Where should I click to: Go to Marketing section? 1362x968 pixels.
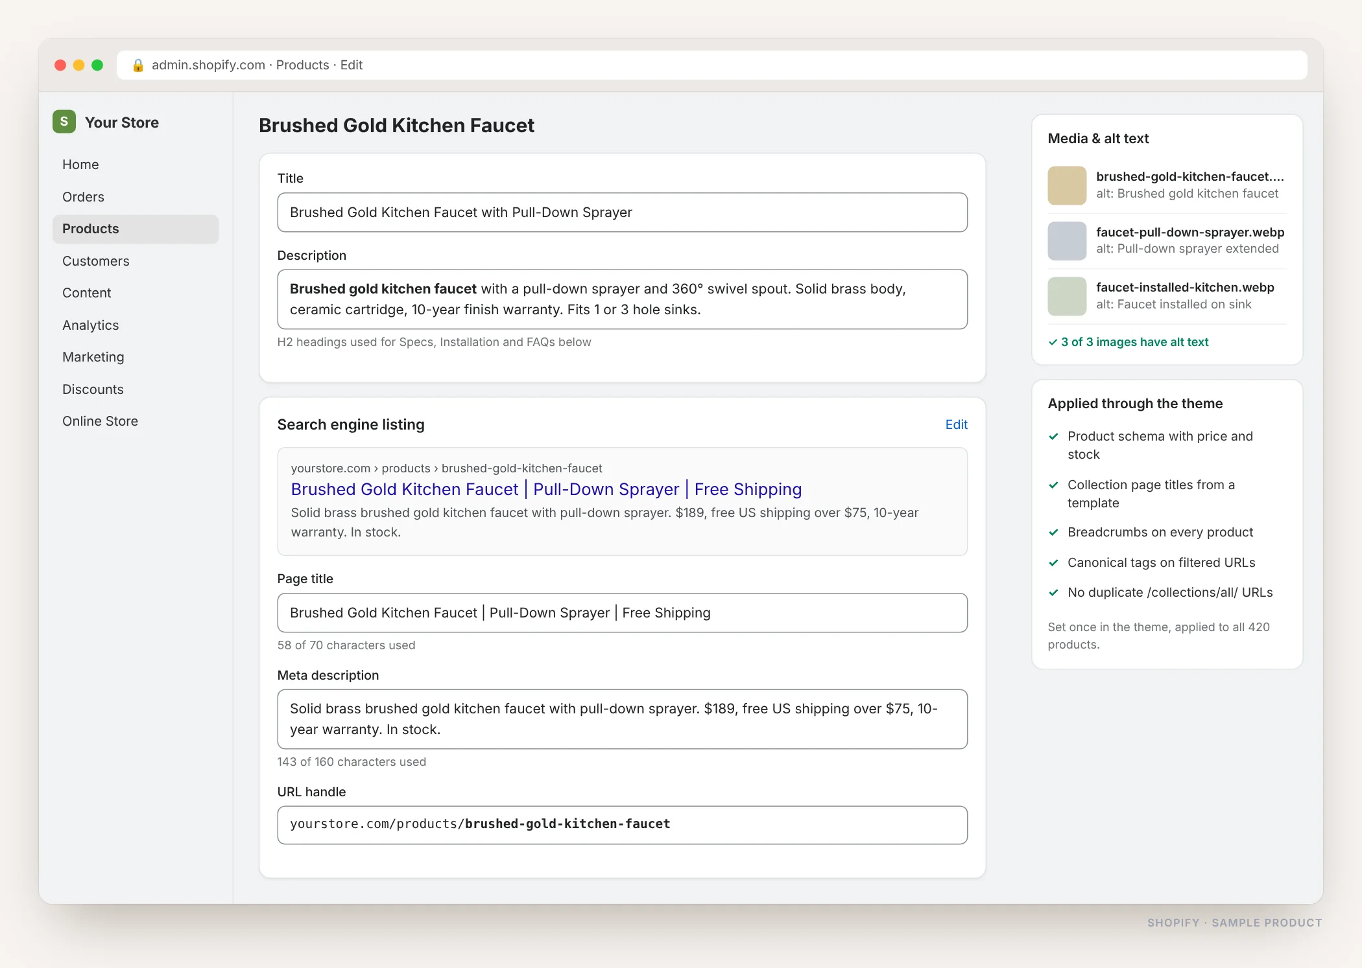136,357
